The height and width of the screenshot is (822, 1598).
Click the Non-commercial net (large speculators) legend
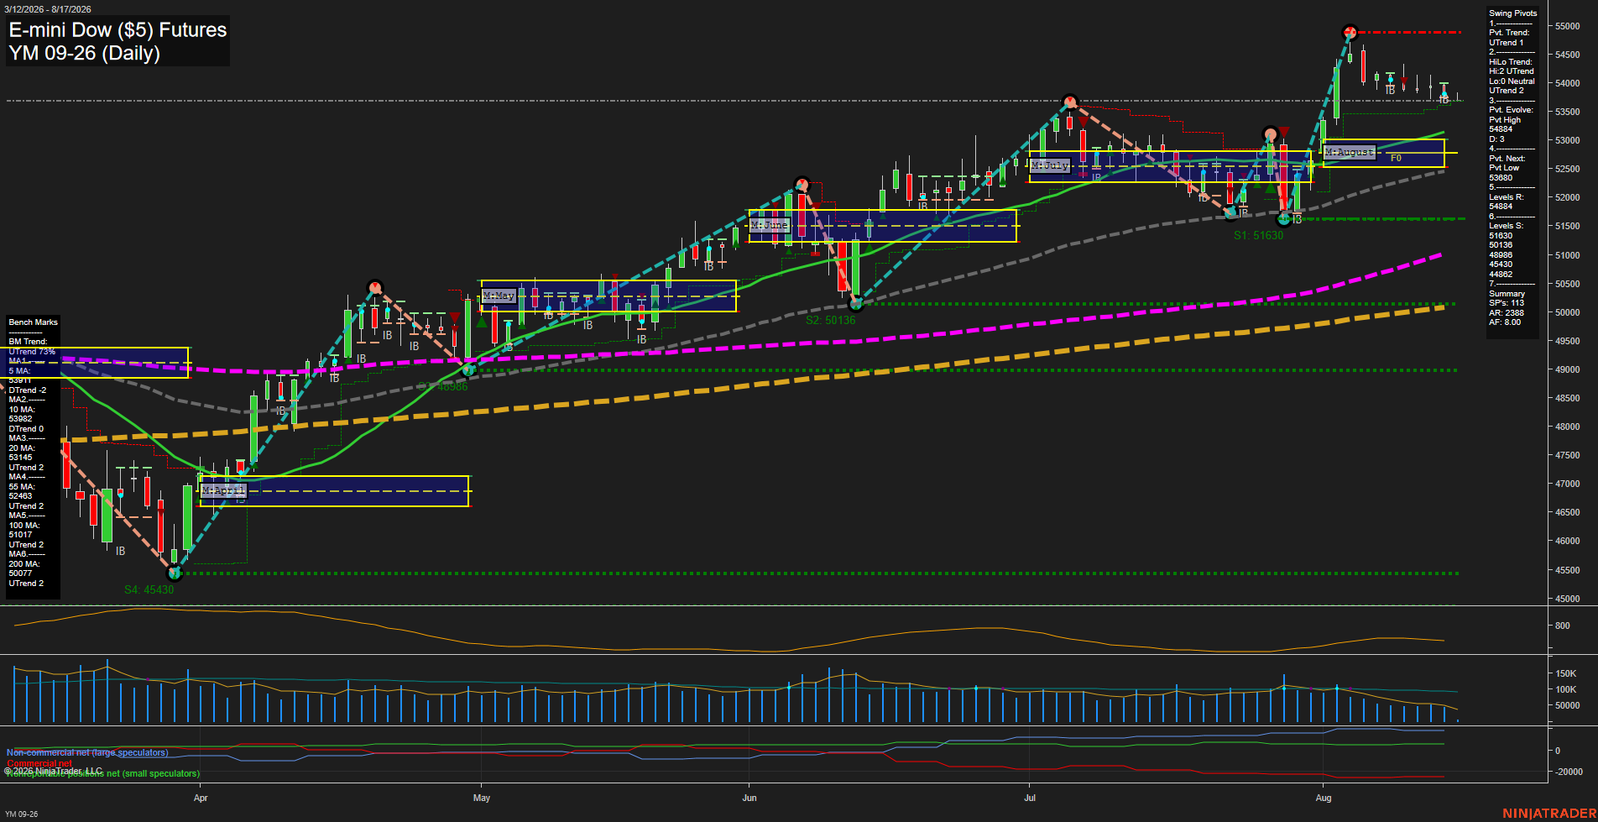[87, 752]
